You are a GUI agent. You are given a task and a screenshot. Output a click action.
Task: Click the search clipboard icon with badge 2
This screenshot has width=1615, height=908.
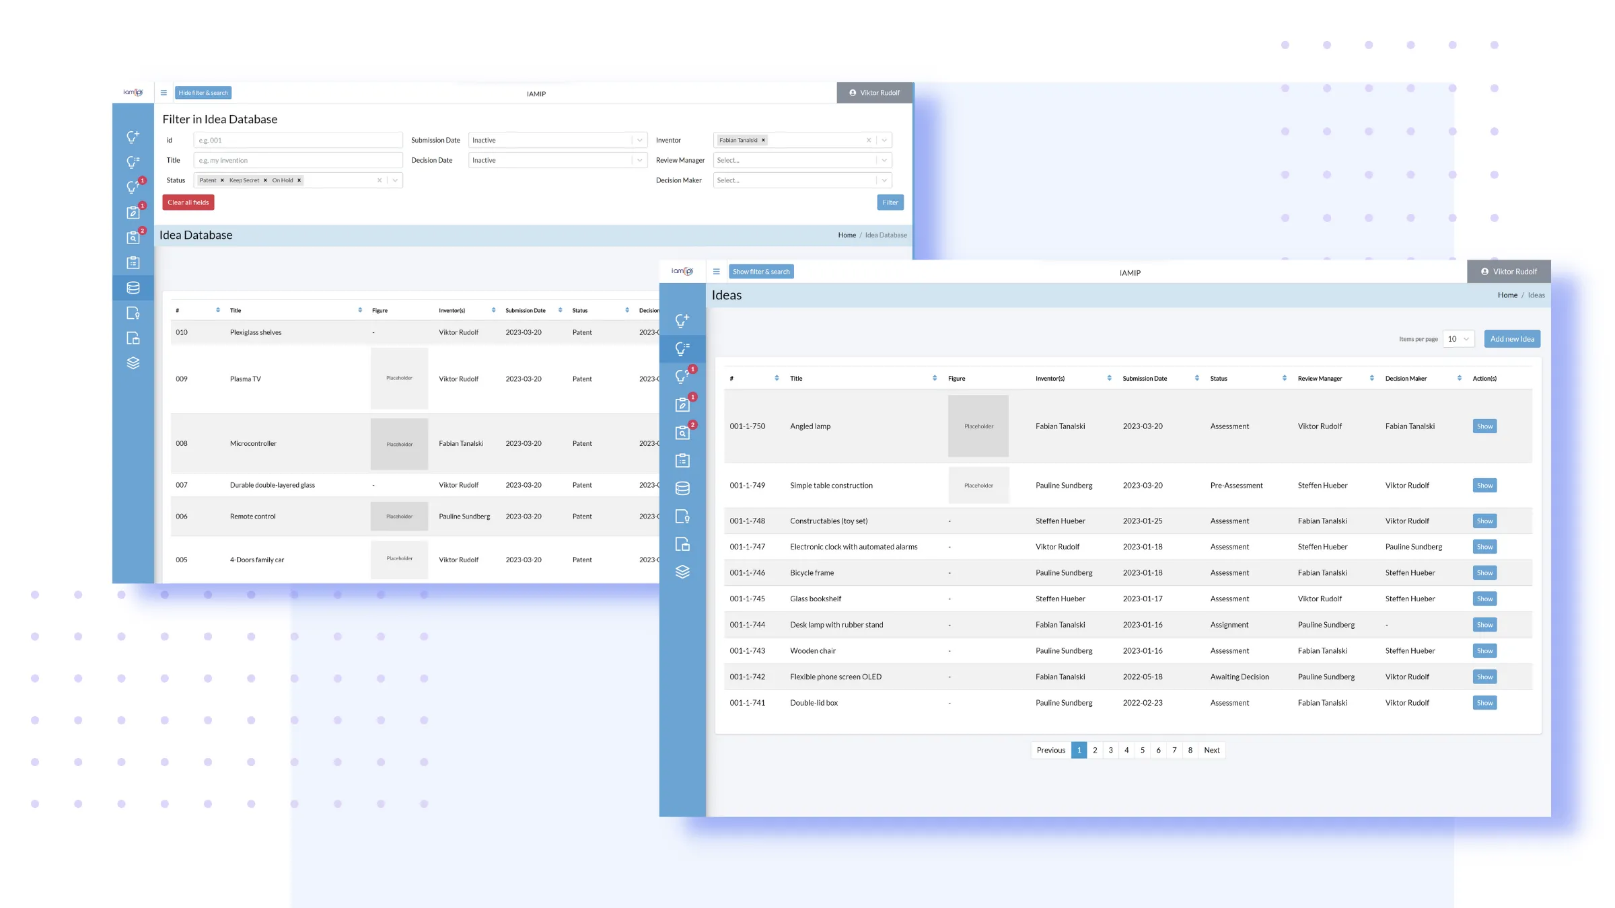coord(682,432)
